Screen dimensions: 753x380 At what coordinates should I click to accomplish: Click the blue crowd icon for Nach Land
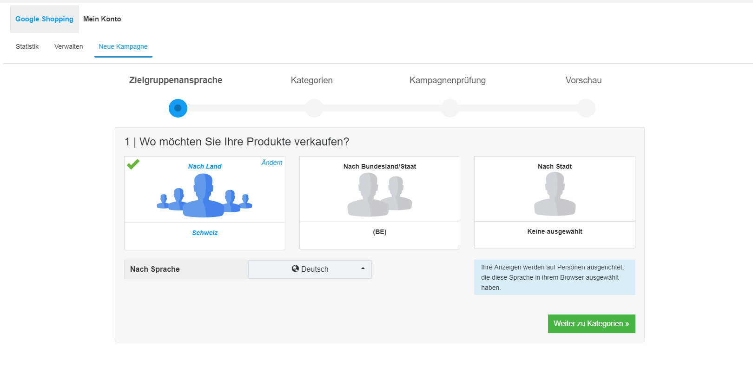[205, 196]
